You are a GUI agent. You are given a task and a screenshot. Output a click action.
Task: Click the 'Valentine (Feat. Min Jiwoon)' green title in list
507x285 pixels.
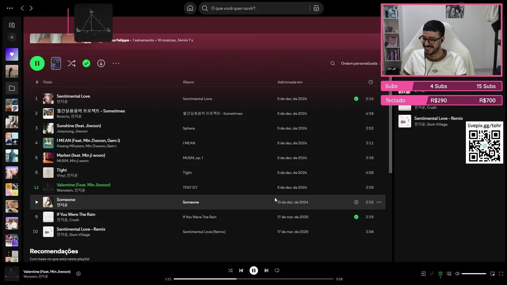84,185
